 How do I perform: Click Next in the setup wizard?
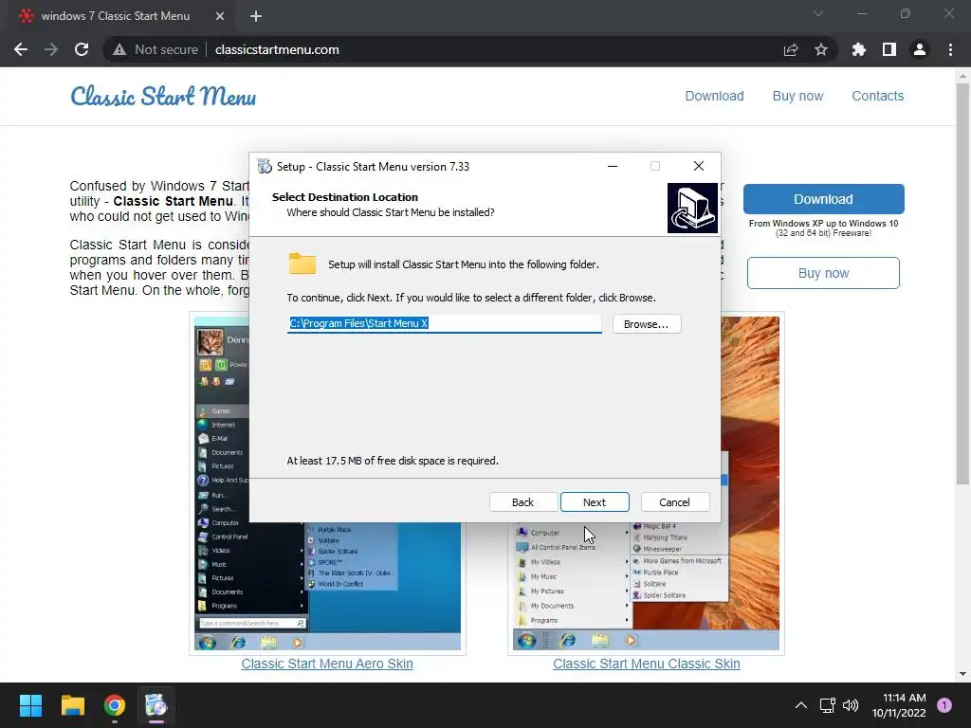(x=595, y=502)
